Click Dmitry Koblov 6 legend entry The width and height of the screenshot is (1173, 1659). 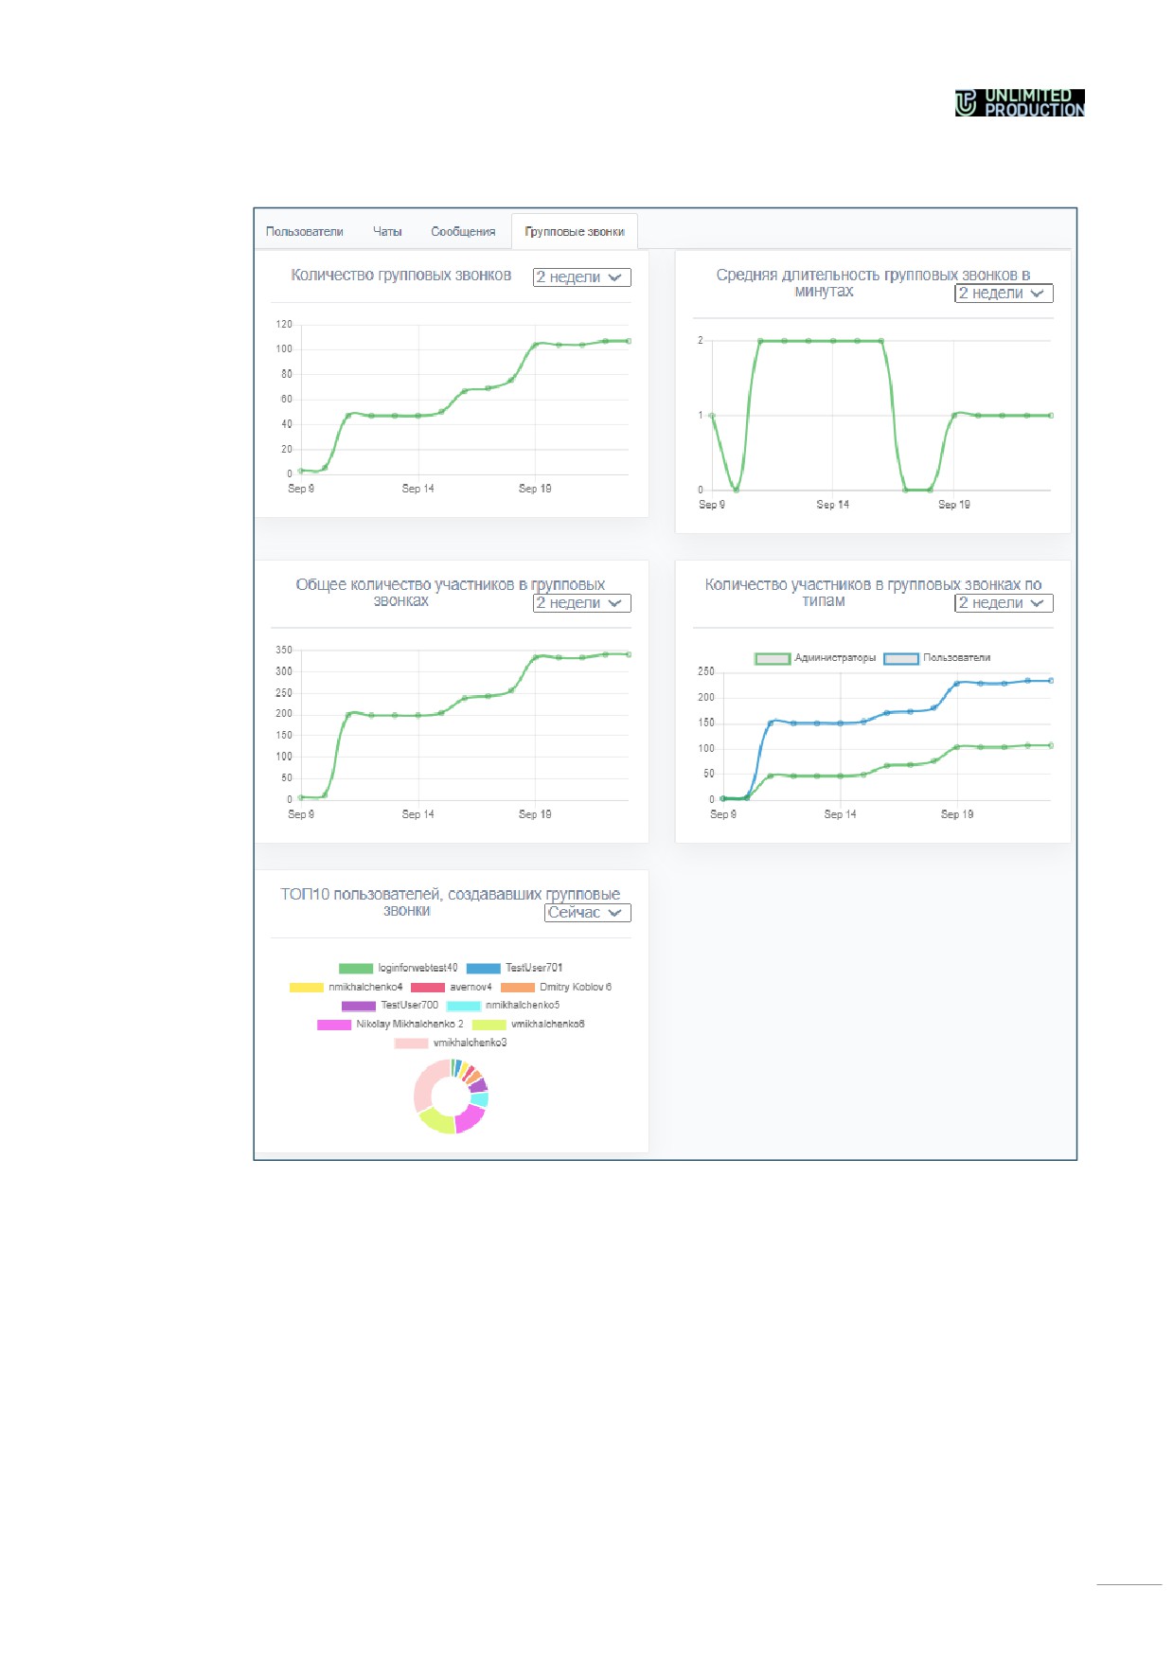pyautogui.click(x=556, y=988)
